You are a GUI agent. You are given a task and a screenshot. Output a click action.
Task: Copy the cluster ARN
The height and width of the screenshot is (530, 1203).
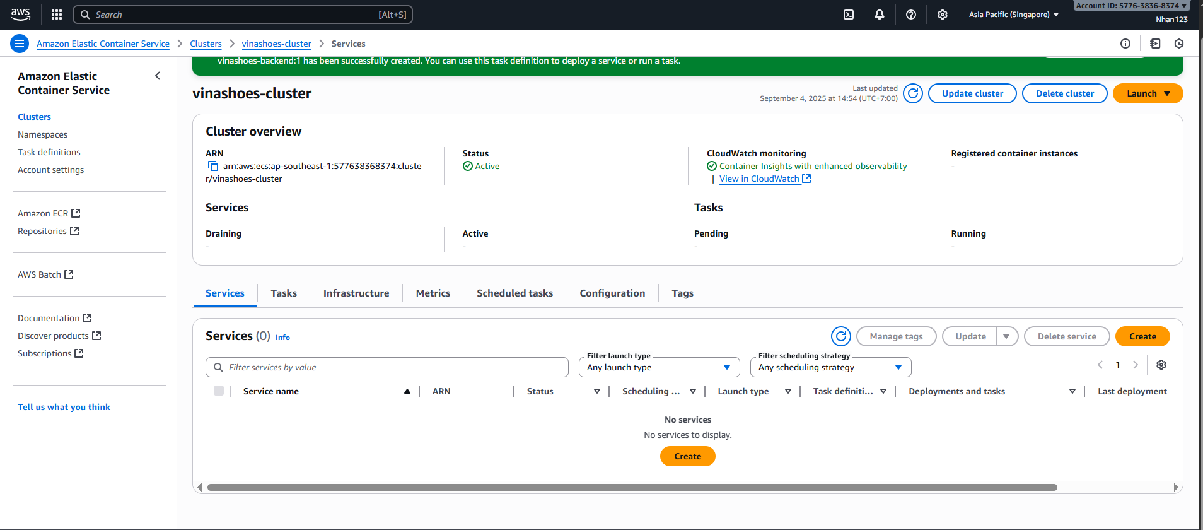point(213,166)
